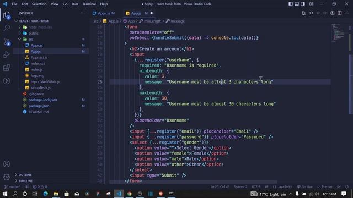
Task: Select UTF-8 encoding in status bar
Action: click(256, 187)
